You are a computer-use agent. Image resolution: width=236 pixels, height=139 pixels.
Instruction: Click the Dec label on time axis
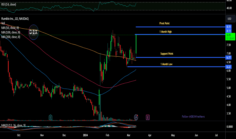pos(64,135)
